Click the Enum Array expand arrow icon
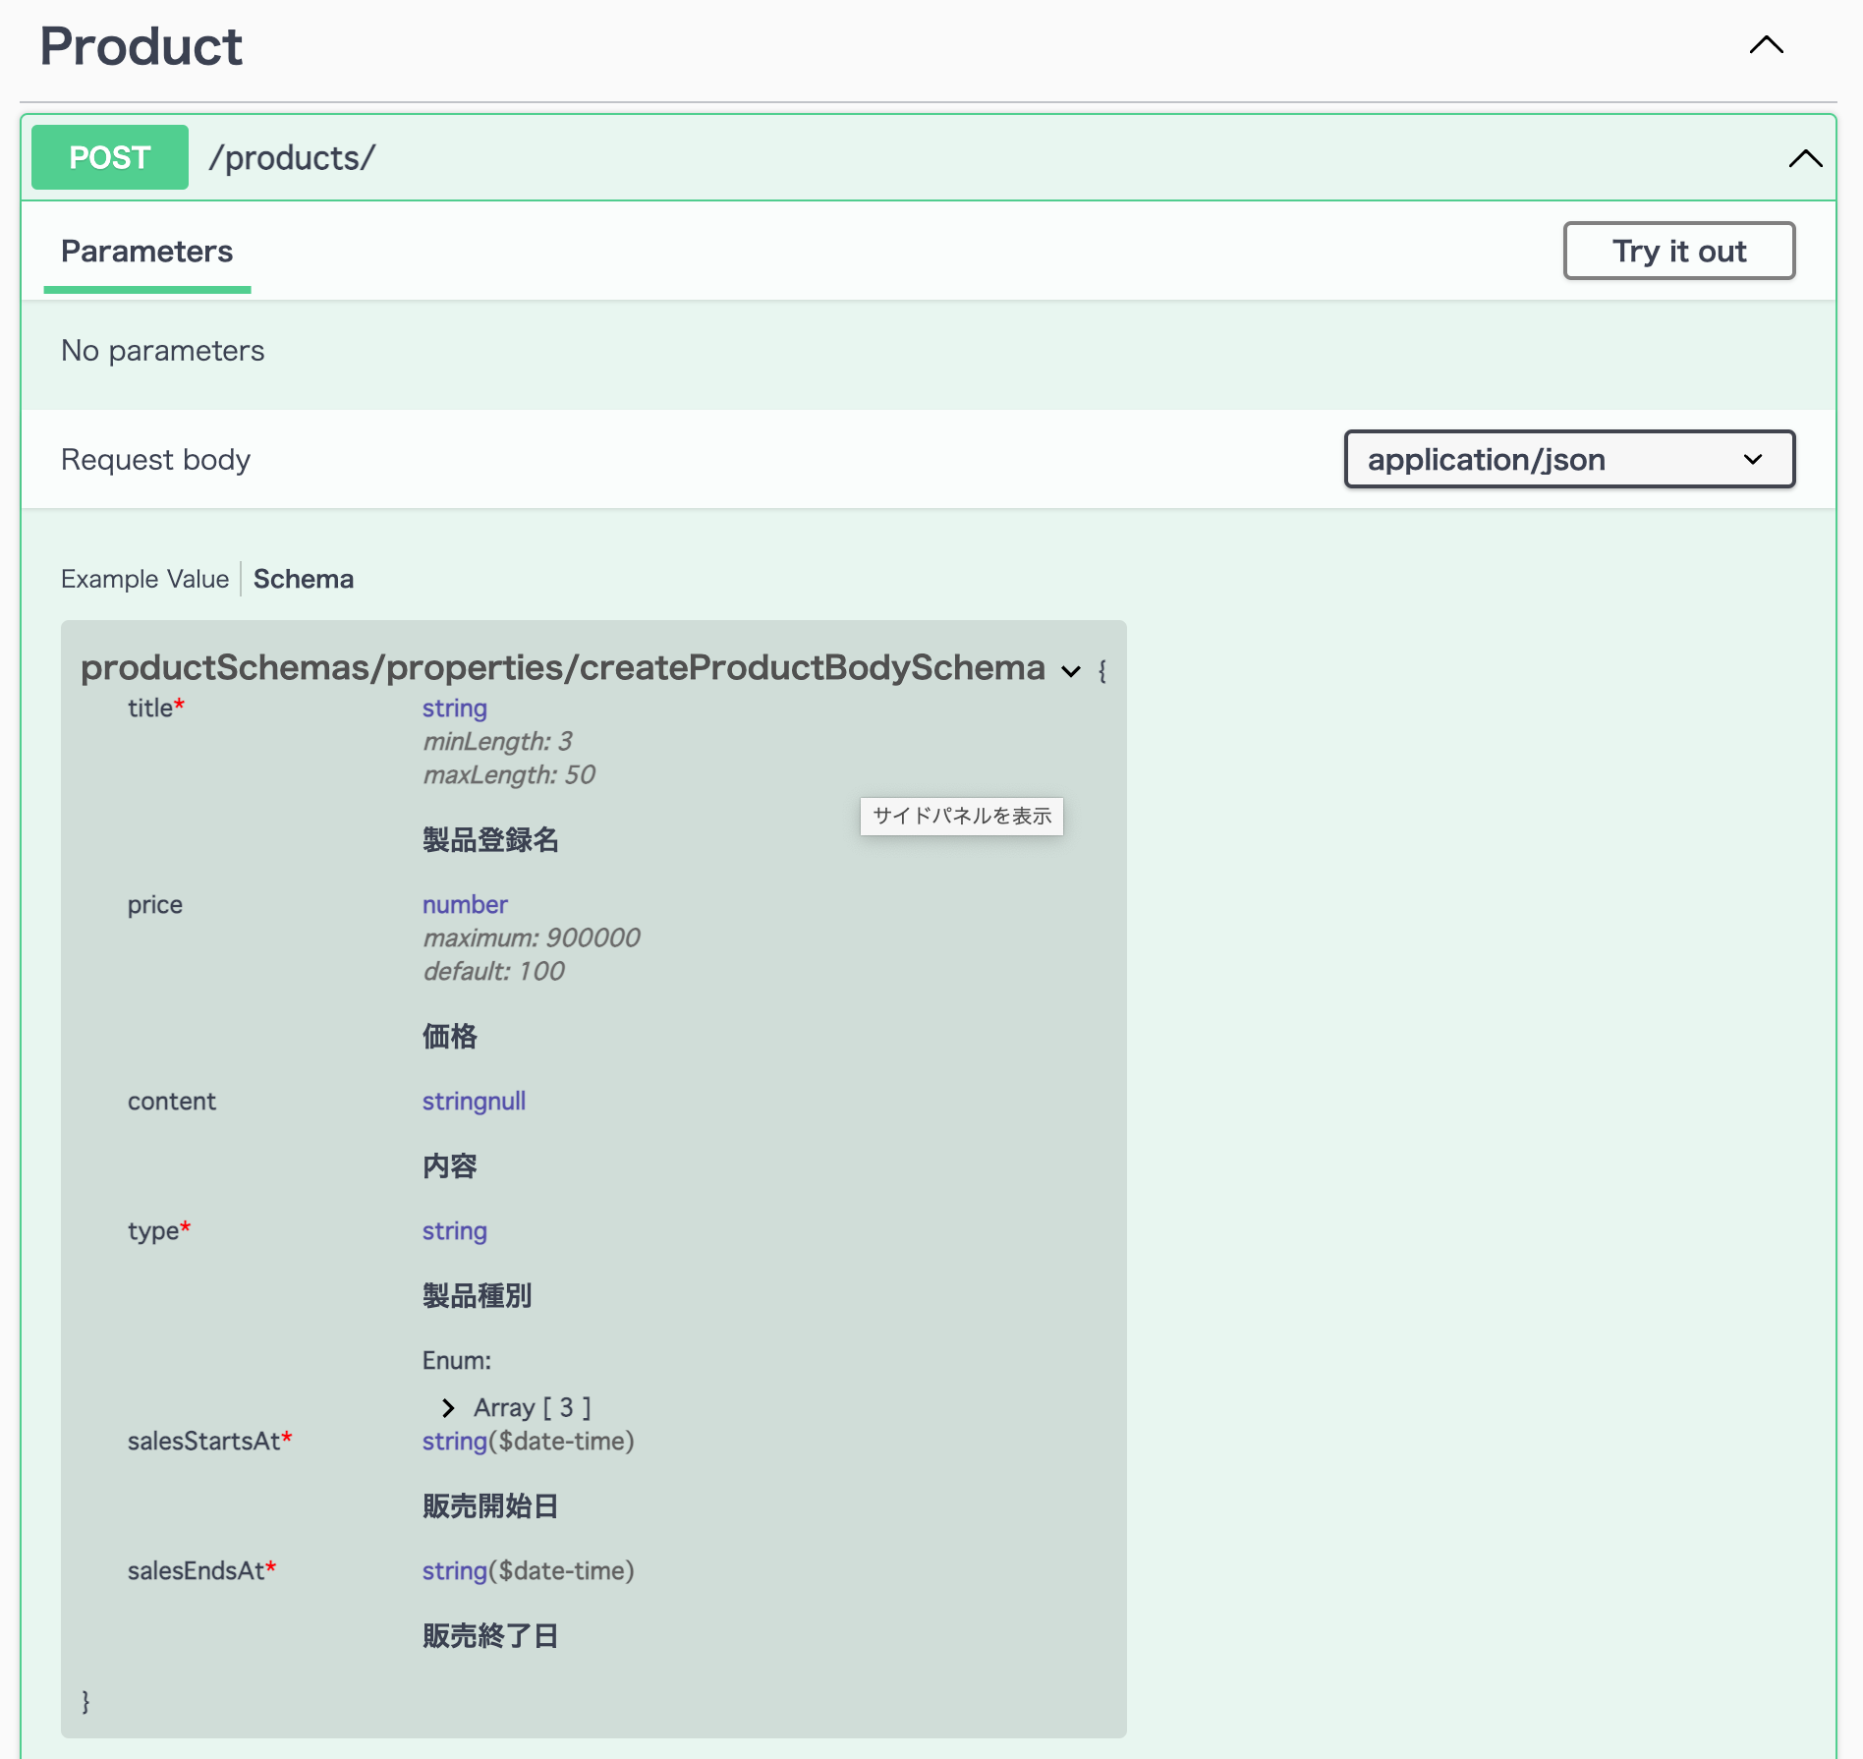The image size is (1863, 1759). 449,1407
